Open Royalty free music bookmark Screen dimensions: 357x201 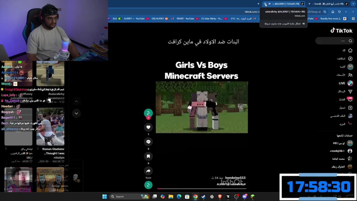pyautogui.click(x=333, y=19)
